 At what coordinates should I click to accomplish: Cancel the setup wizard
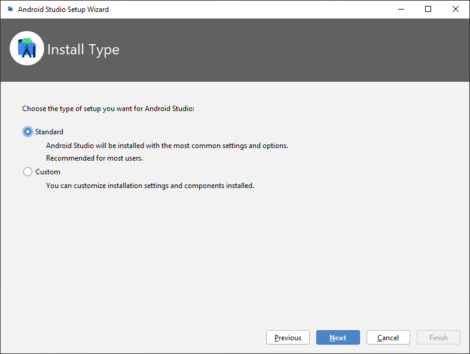(388, 337)
